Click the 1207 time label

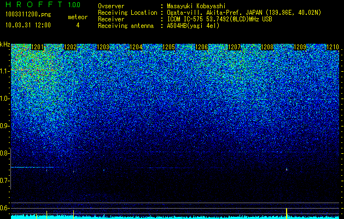(235, 47)
